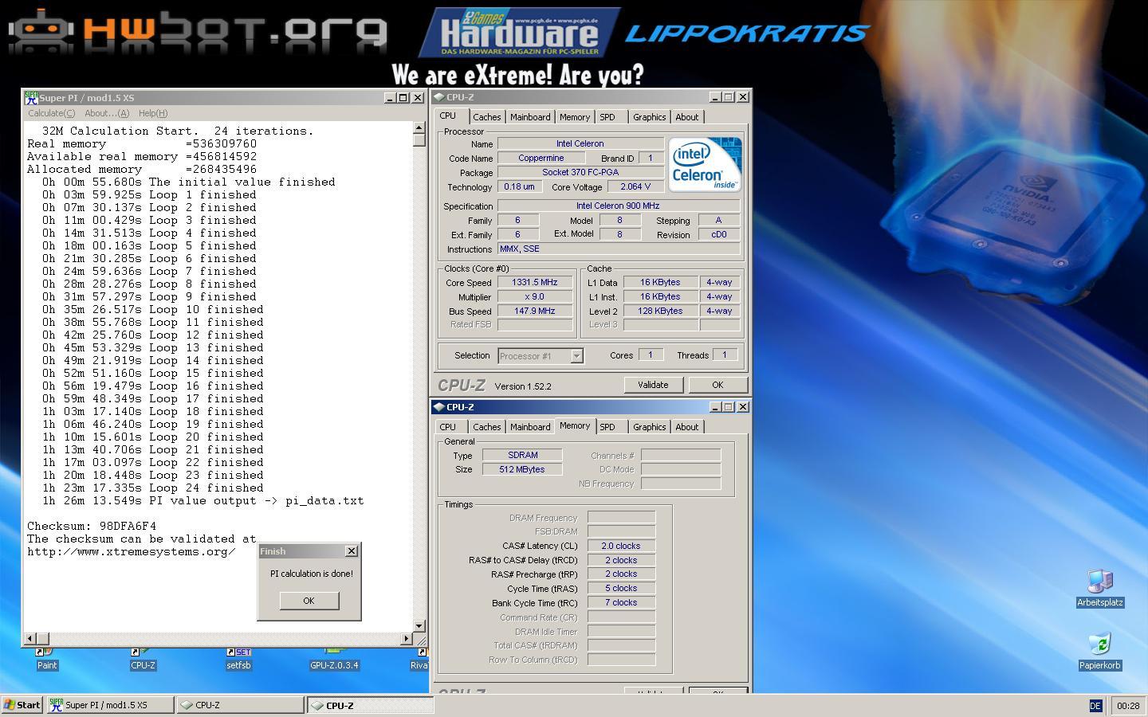Launch the setfsb desktop shortcut
The width and height of the screenshot is (1148, 717).
tap(238, 660)
